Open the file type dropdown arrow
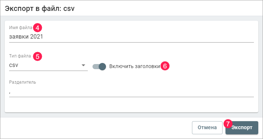The height and width of the screenshot is (139, 263). 83,65
